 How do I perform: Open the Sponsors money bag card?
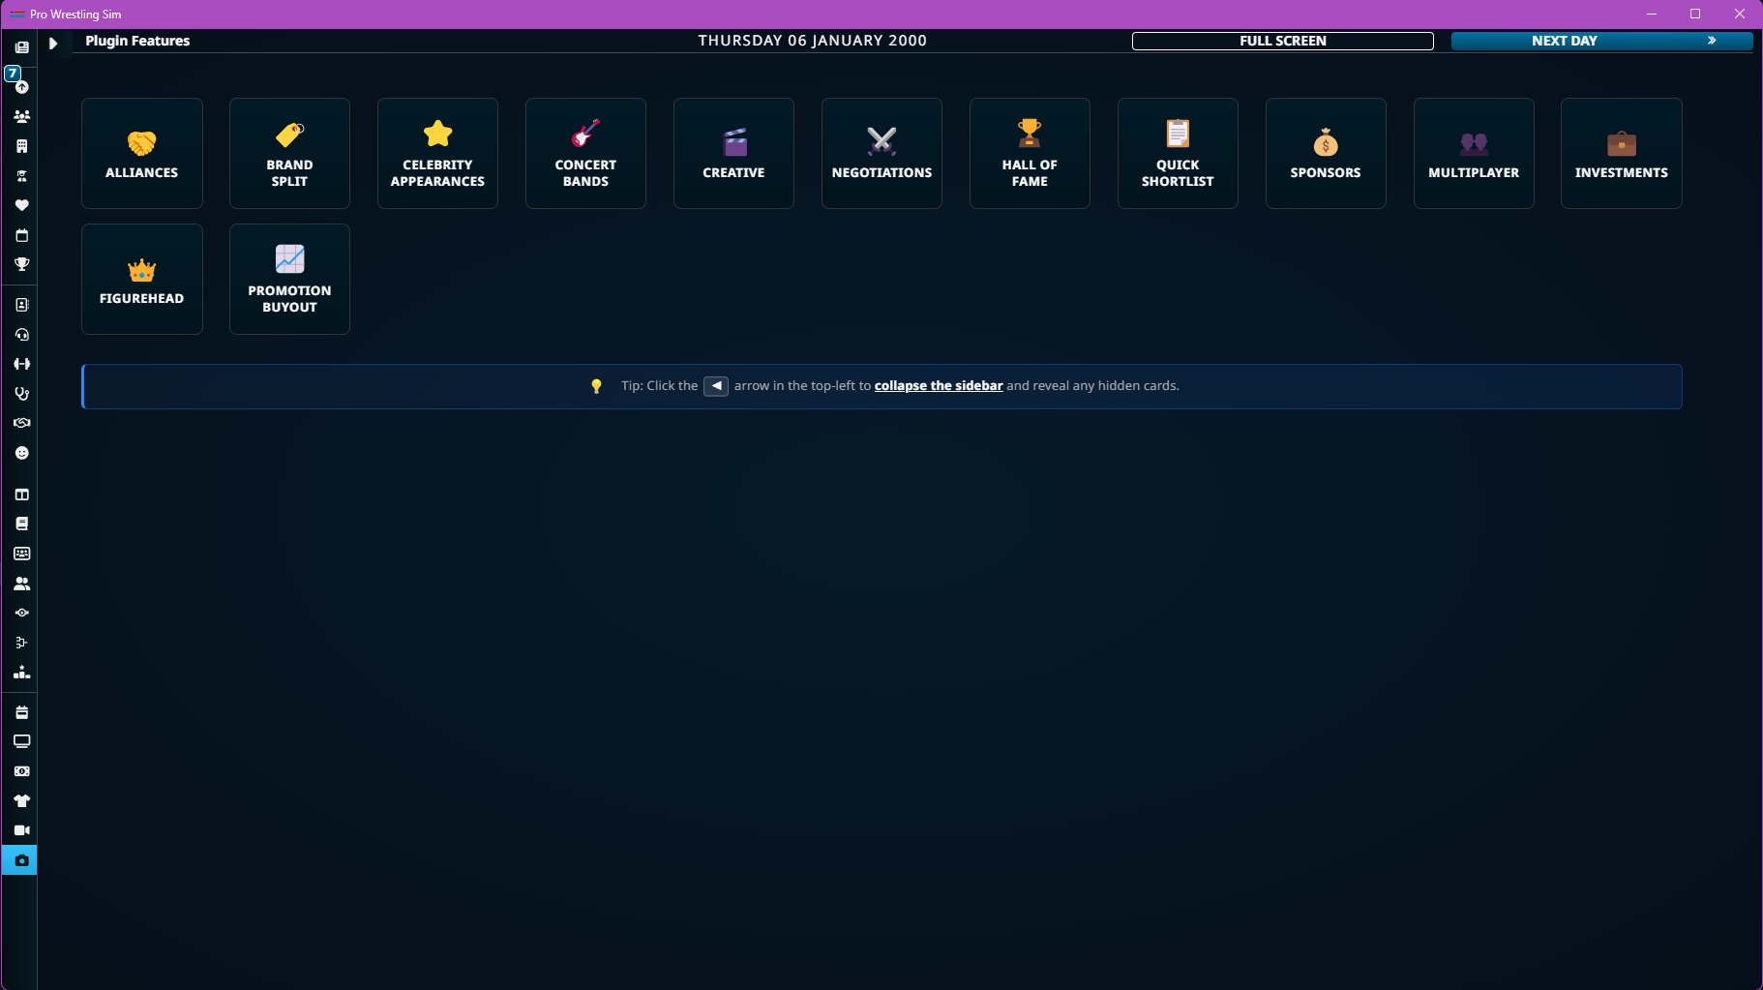tap(1326, 153)
